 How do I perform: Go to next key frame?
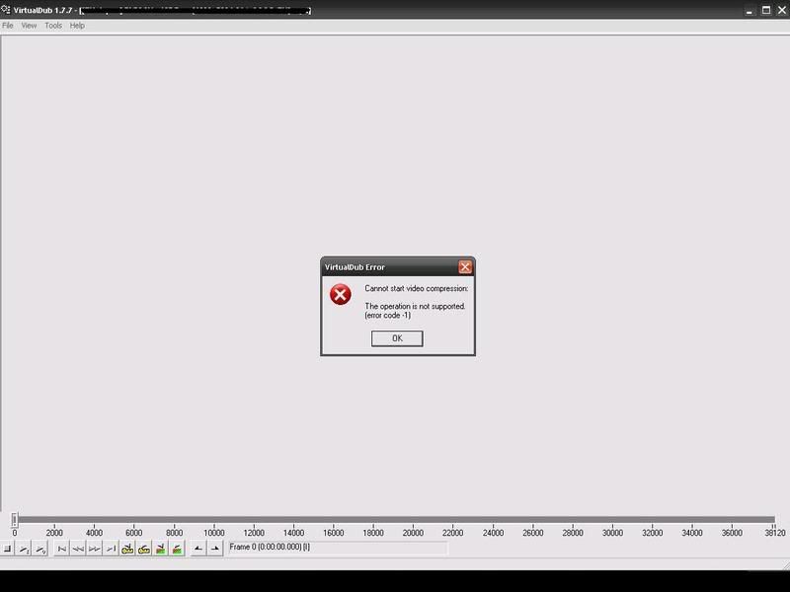pyautogui.click(x=144, y=549)
